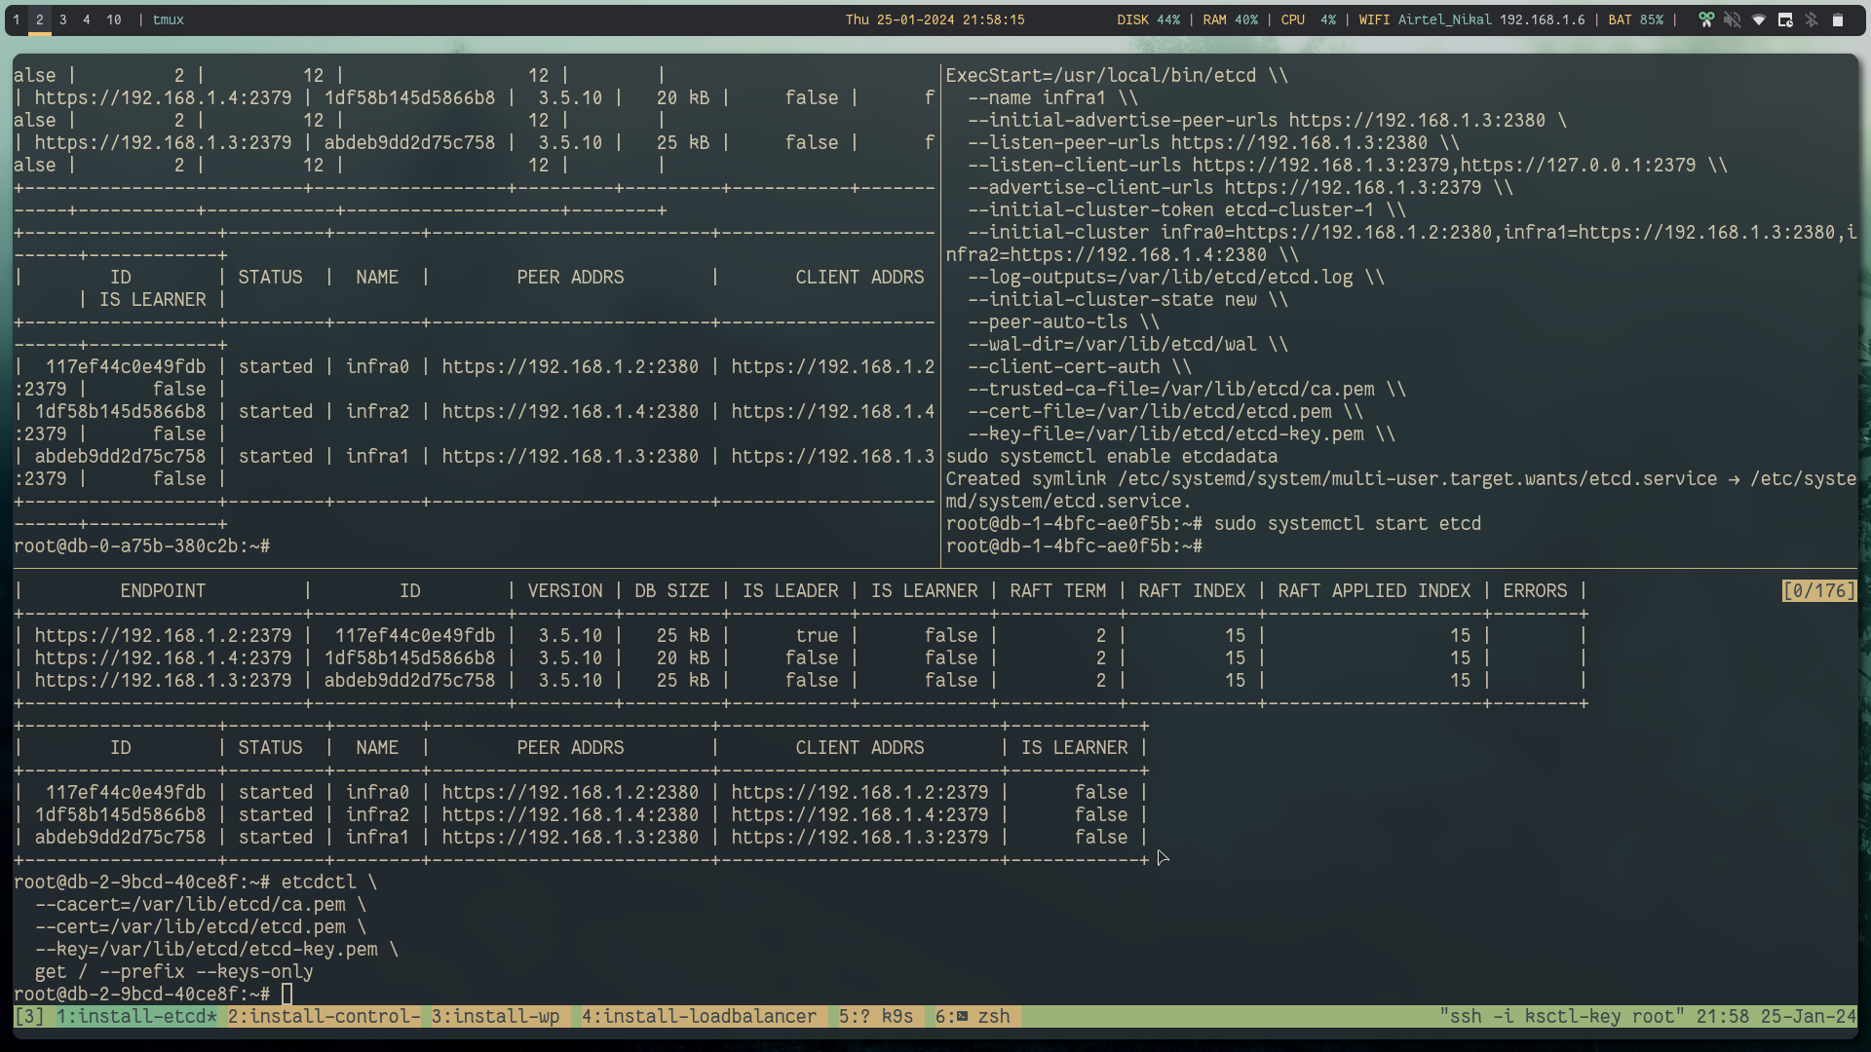Click the --initial-cluster-token etcd-cluster-1 line
1871x1052 pixels.
pyautogui.click(x=1186, y=209)
